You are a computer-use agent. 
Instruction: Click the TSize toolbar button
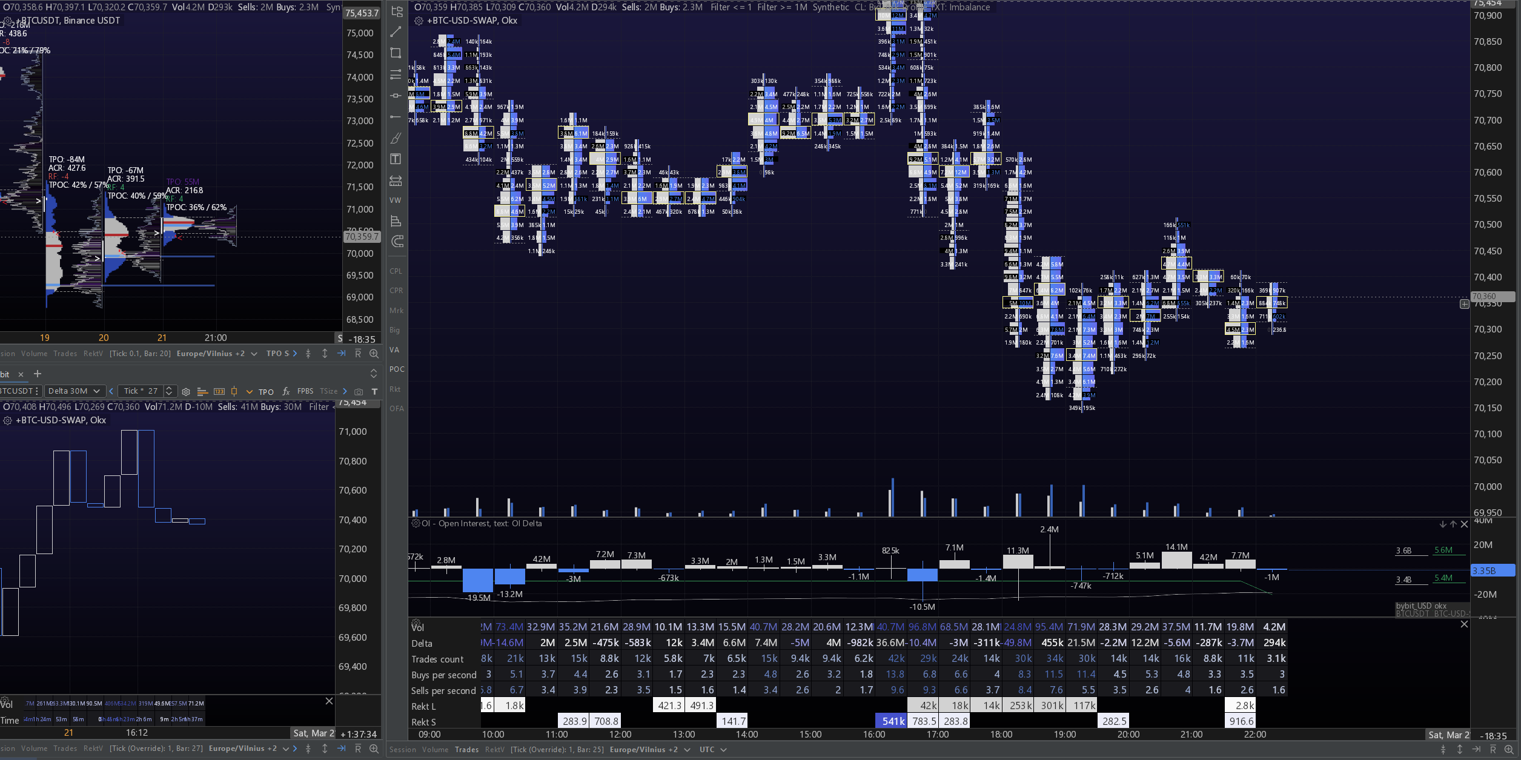[328, 391]
